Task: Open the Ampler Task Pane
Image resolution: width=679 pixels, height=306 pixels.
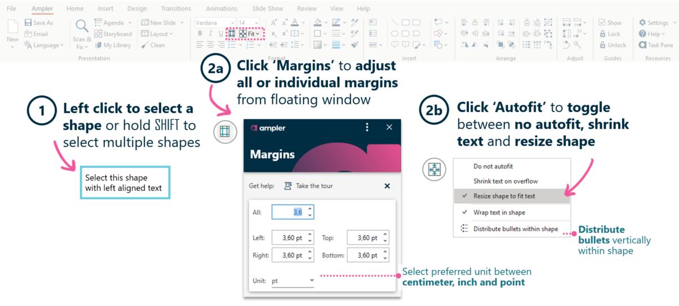Action: point(656,45)
